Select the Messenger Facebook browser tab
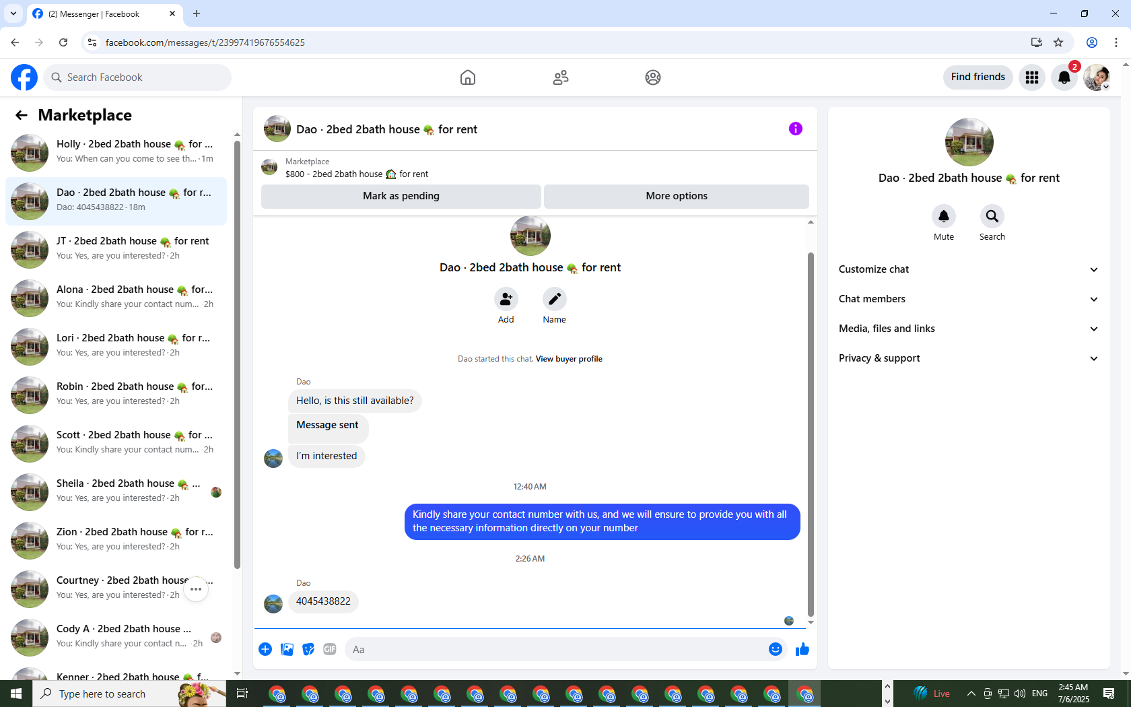Viewport: 1131px width, 707px height. coord(104,14)
